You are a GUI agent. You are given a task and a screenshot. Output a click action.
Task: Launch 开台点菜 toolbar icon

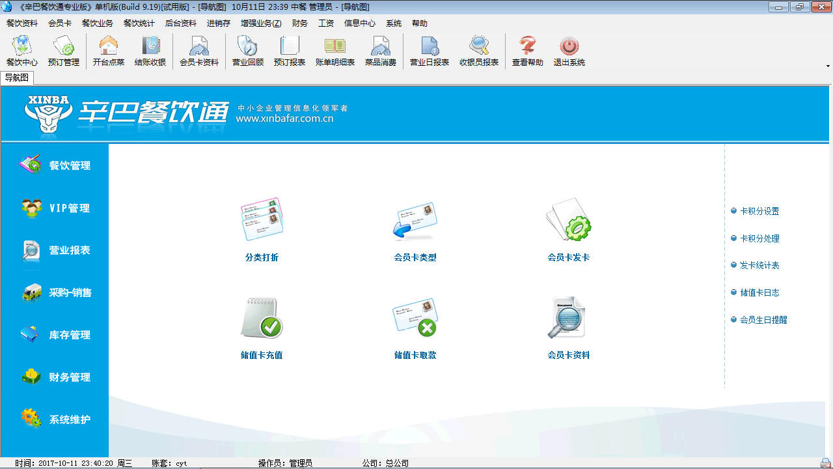108,51
